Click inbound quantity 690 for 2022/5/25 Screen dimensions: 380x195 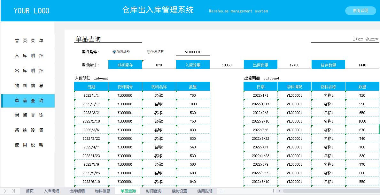point(193,173)
